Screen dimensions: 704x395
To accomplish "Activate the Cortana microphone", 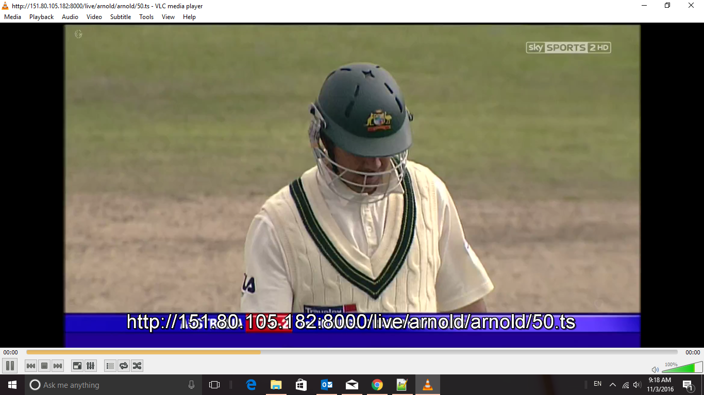I will pos(192,385).
